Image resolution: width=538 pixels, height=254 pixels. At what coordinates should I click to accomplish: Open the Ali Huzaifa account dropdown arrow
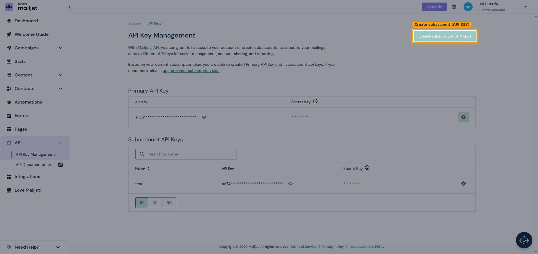coord(526,7)
